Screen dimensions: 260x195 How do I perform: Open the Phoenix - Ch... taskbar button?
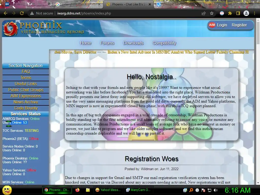coord(57,190)
